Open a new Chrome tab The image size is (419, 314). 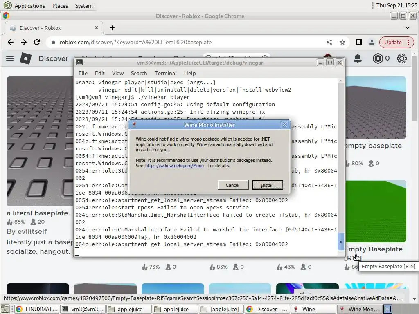tap(112, 28)
